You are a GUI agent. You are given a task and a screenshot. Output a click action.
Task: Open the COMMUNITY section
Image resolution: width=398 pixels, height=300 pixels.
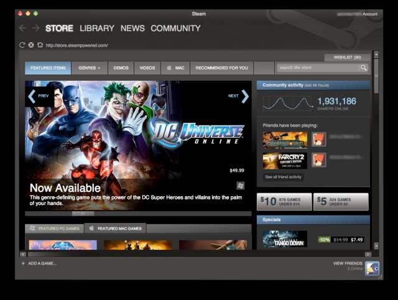(x=175, y=28)
